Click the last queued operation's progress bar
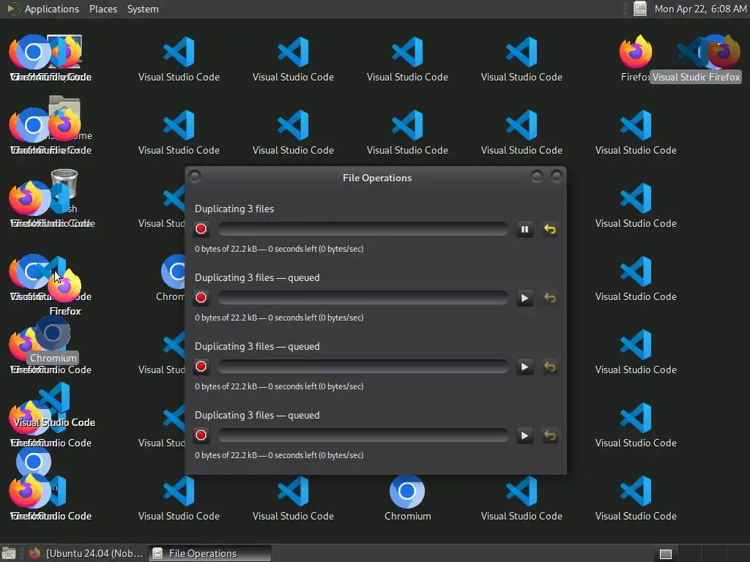Image resolution: width=750 pixels, height=562 pixels. coord(363,436)
